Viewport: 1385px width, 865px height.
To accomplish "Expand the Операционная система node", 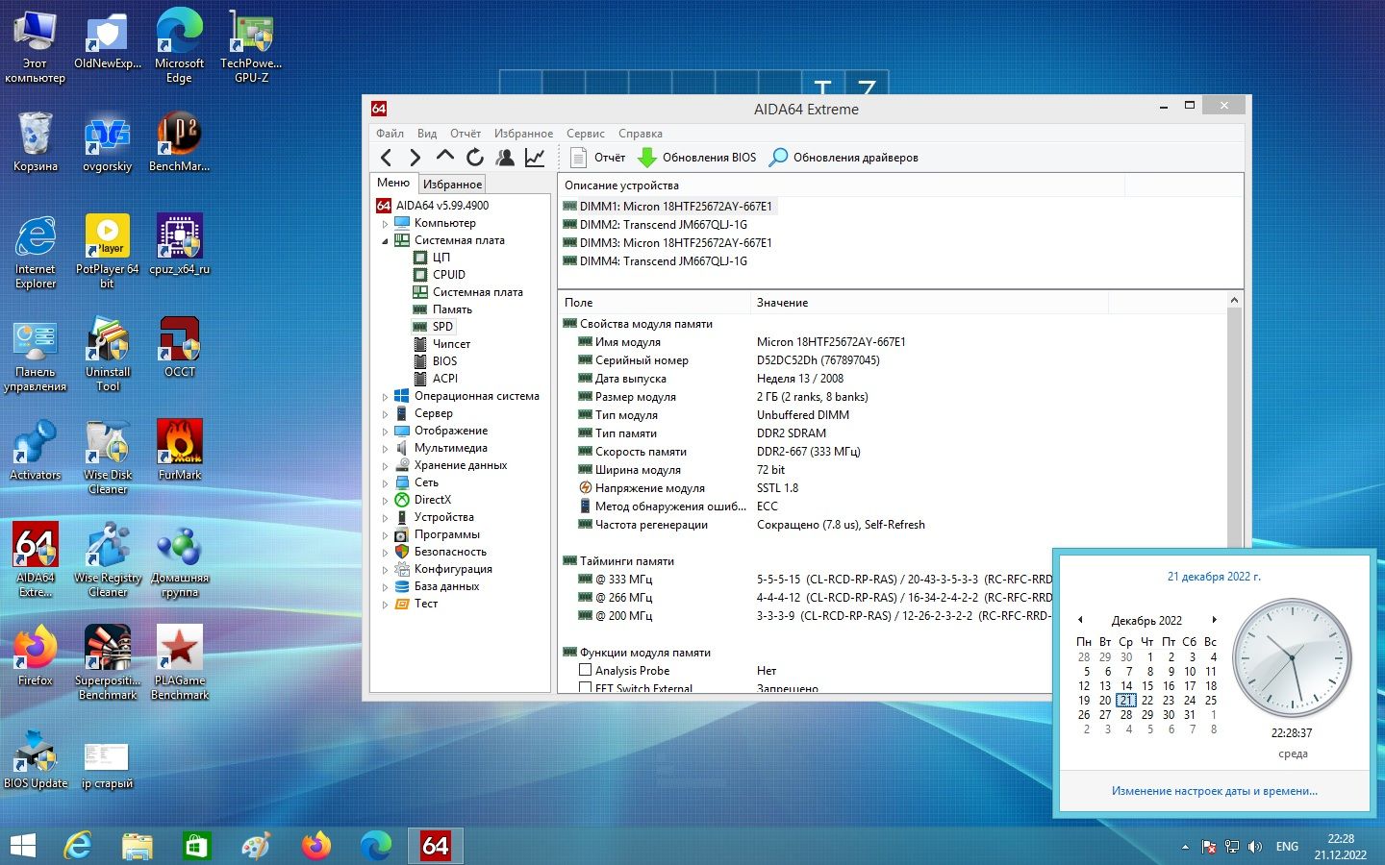I will (386, 396).
